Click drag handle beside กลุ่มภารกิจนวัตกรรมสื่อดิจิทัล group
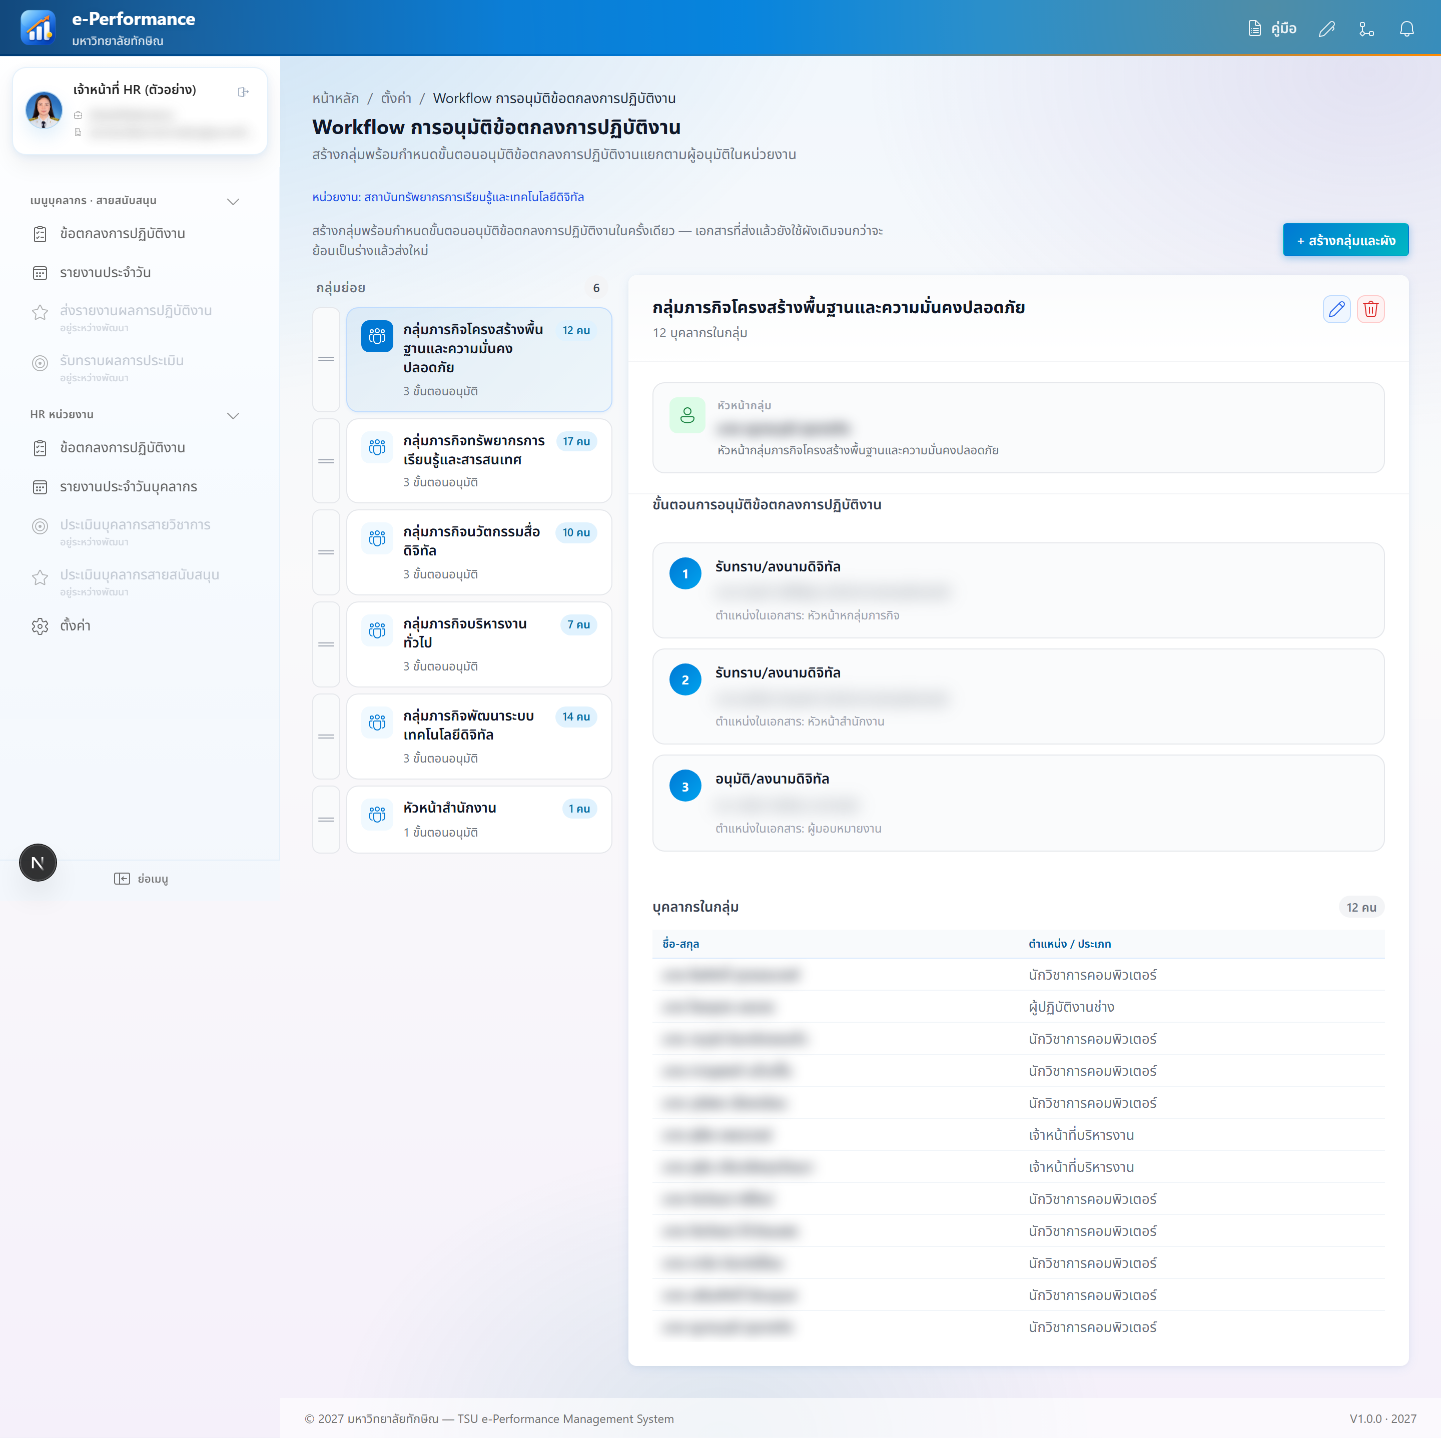The height and width of the screenshot is (1438, 1441). coord(326,552)
